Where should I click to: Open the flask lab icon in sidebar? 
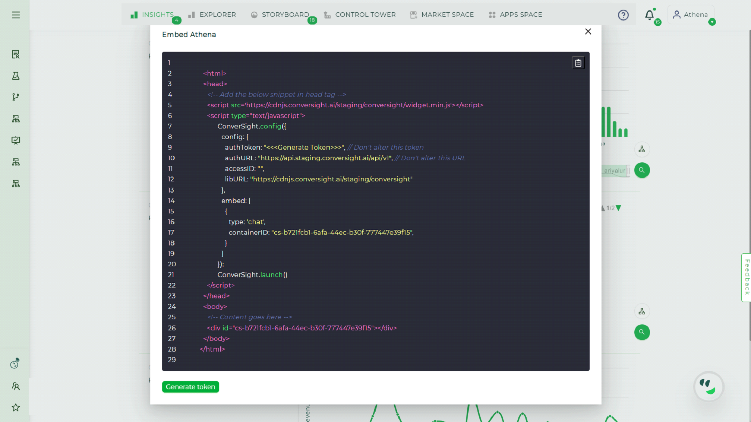coord(16,76)
